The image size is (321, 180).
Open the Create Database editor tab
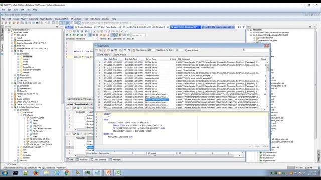coord(85,27)
